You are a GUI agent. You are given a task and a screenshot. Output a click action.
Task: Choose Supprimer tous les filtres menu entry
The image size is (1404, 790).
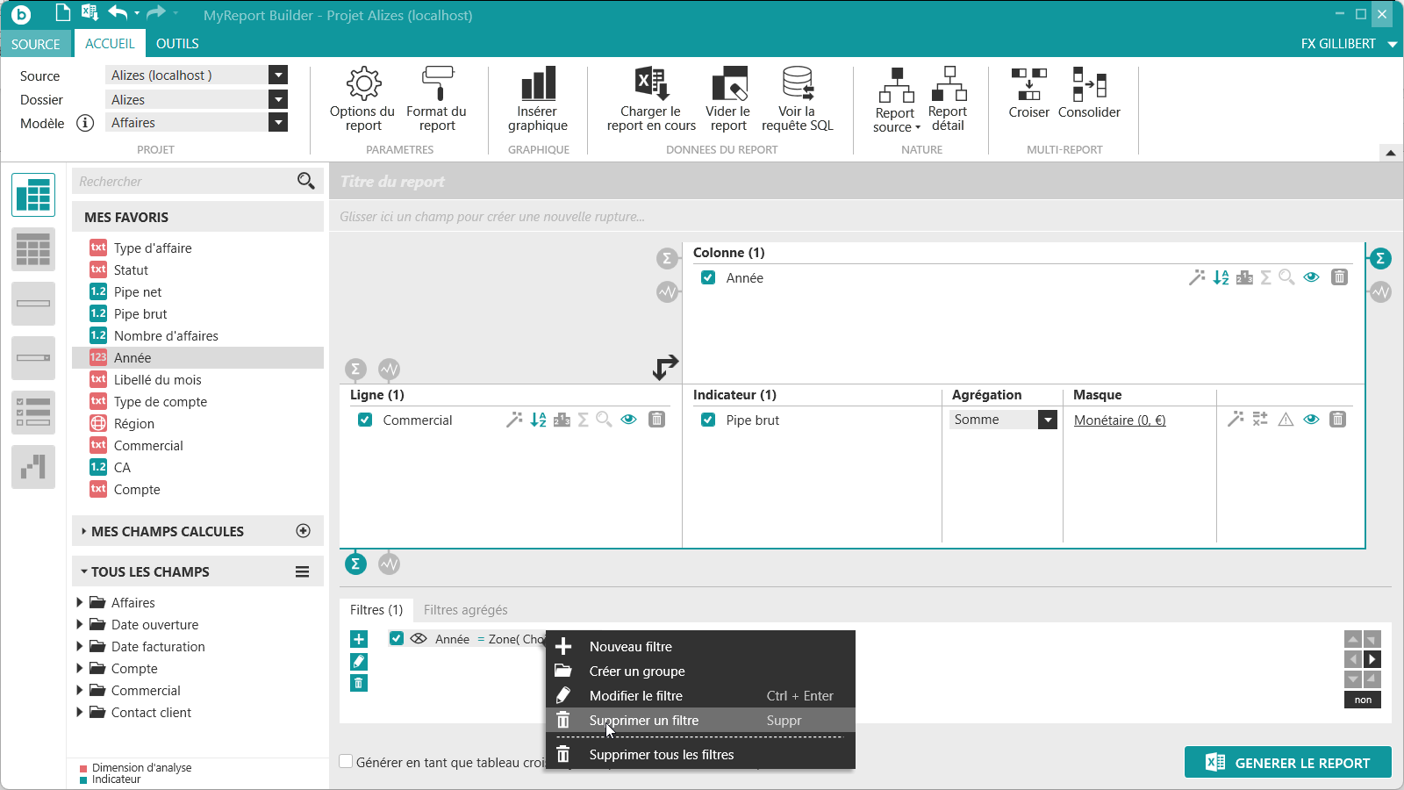[662, 755]
